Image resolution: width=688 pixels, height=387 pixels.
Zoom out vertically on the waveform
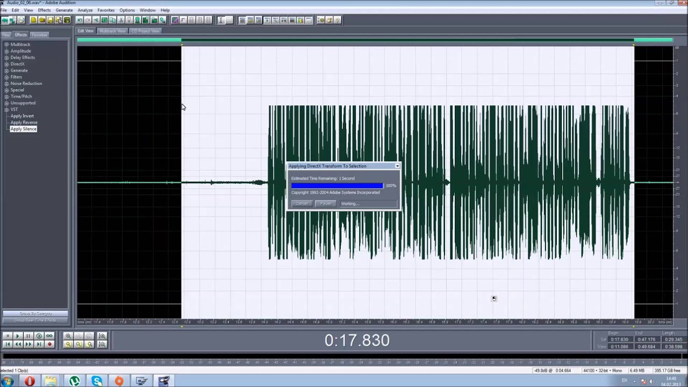click(102, 344)
